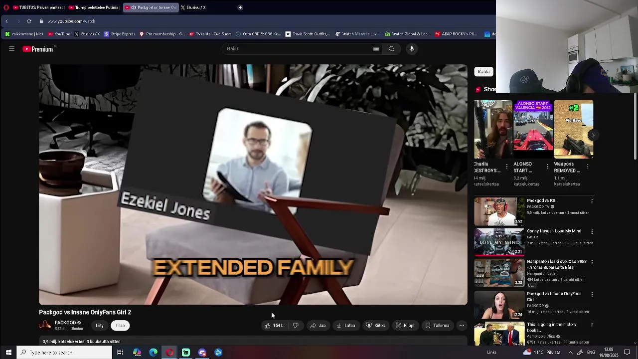Click the magnifier search button

[391, 49]
